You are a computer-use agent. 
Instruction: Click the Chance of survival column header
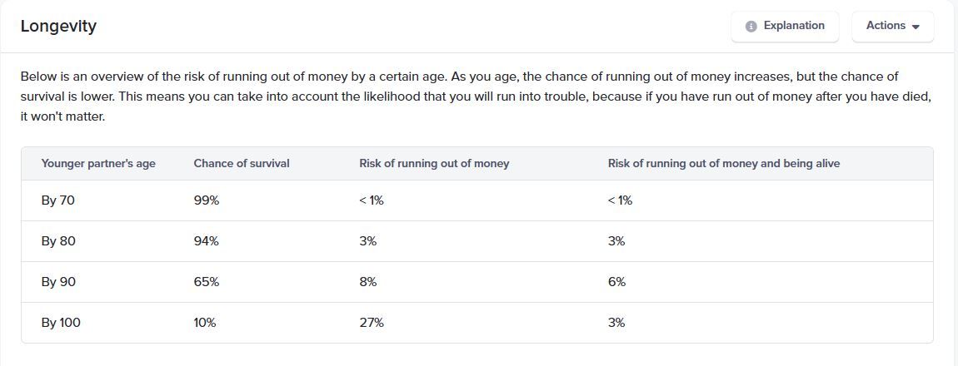[242, 164]
